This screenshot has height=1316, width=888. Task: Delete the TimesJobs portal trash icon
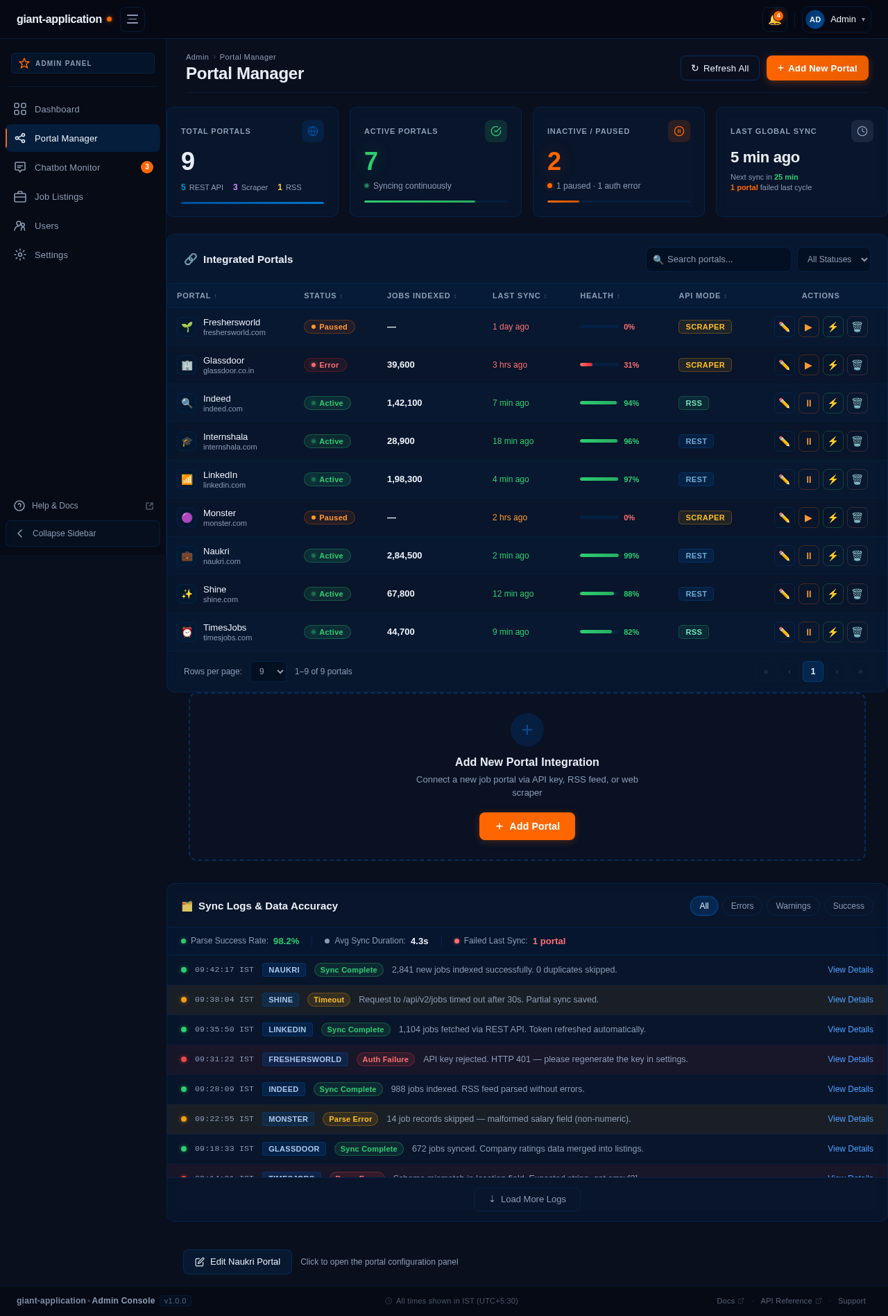[857, 632]
